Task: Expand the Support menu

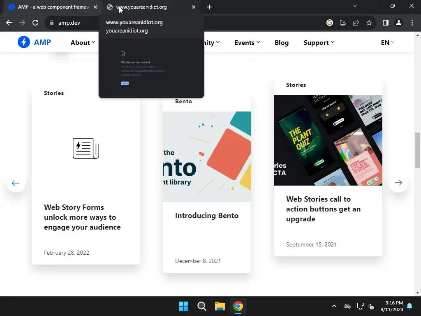Action: [319, 42]
